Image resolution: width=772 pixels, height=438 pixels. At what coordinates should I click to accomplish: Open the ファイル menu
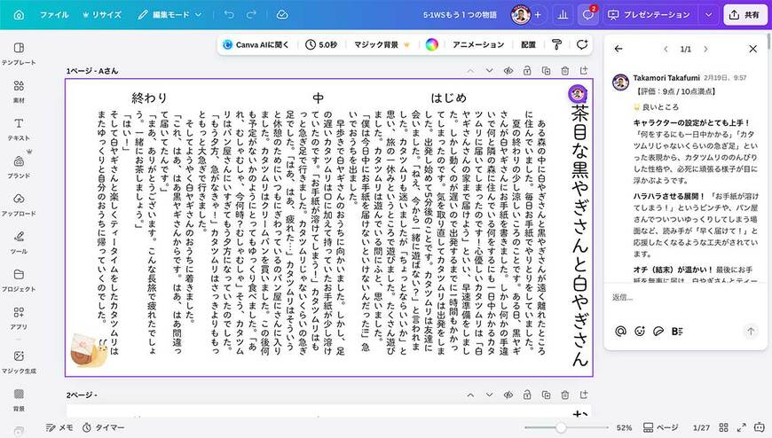click(x=54, y=15)
